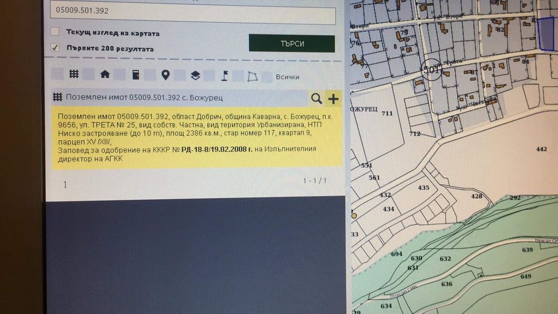Select map parcel 434
Image resolution: width=558 pixels, height=314 pixels.
388,209
